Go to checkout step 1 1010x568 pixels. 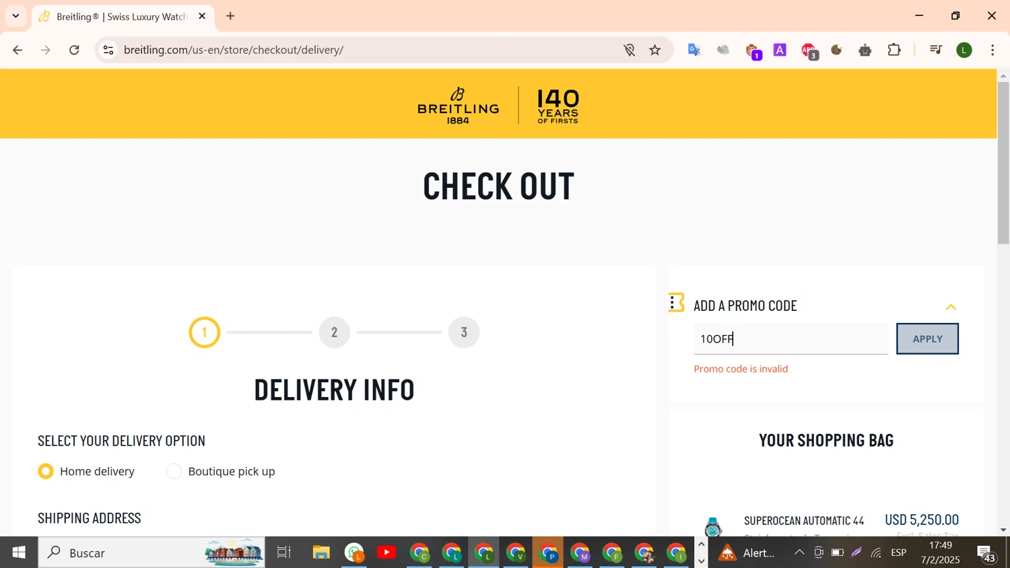click(205, 332)
